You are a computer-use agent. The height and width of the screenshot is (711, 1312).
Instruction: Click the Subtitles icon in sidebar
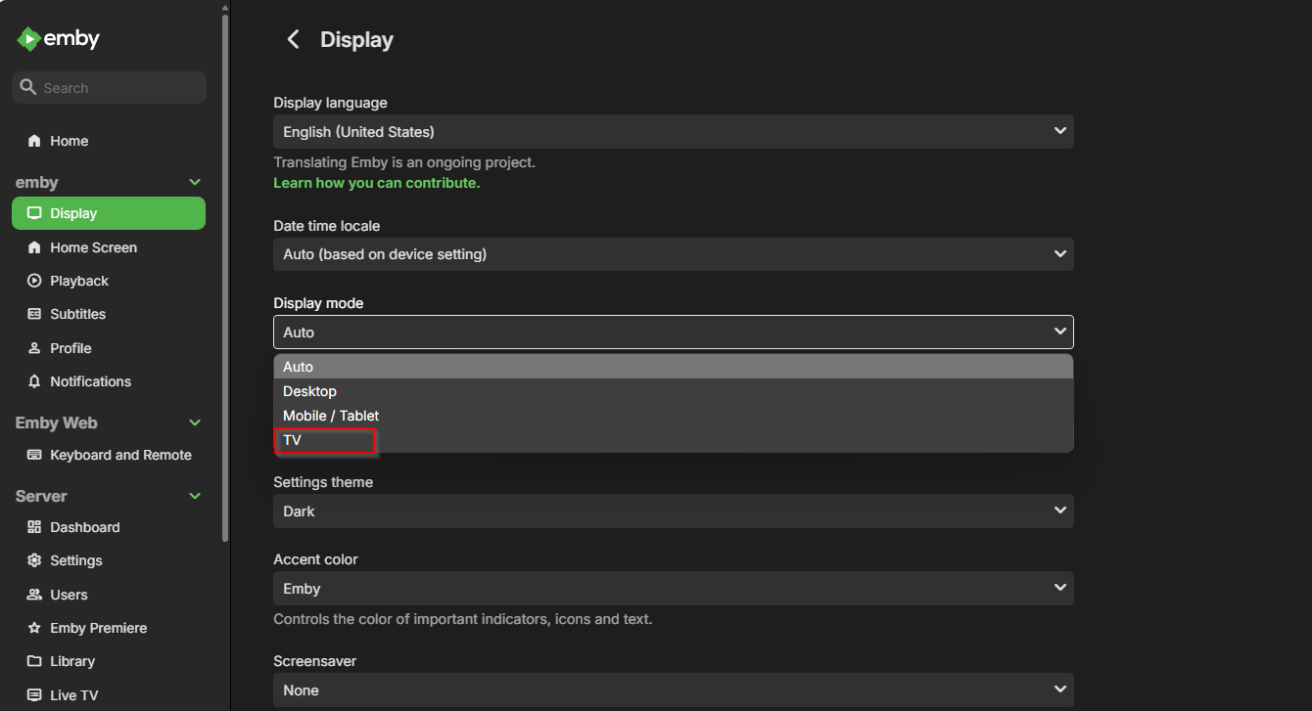[34, 314]
